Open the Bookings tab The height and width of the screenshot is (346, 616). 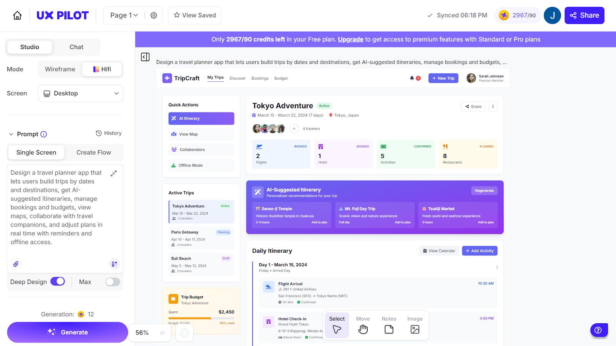260,79
